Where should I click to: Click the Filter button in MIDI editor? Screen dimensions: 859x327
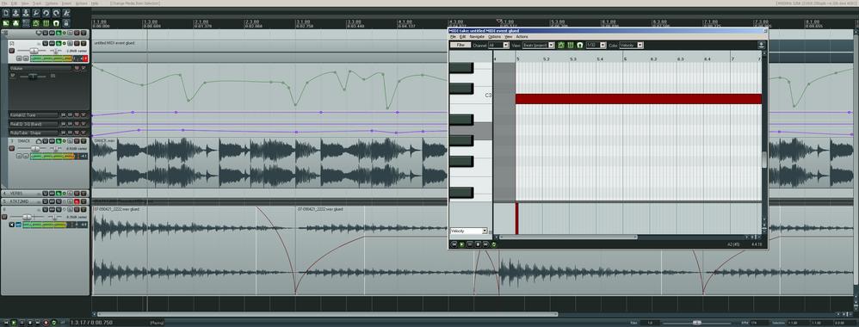(460, 45)
